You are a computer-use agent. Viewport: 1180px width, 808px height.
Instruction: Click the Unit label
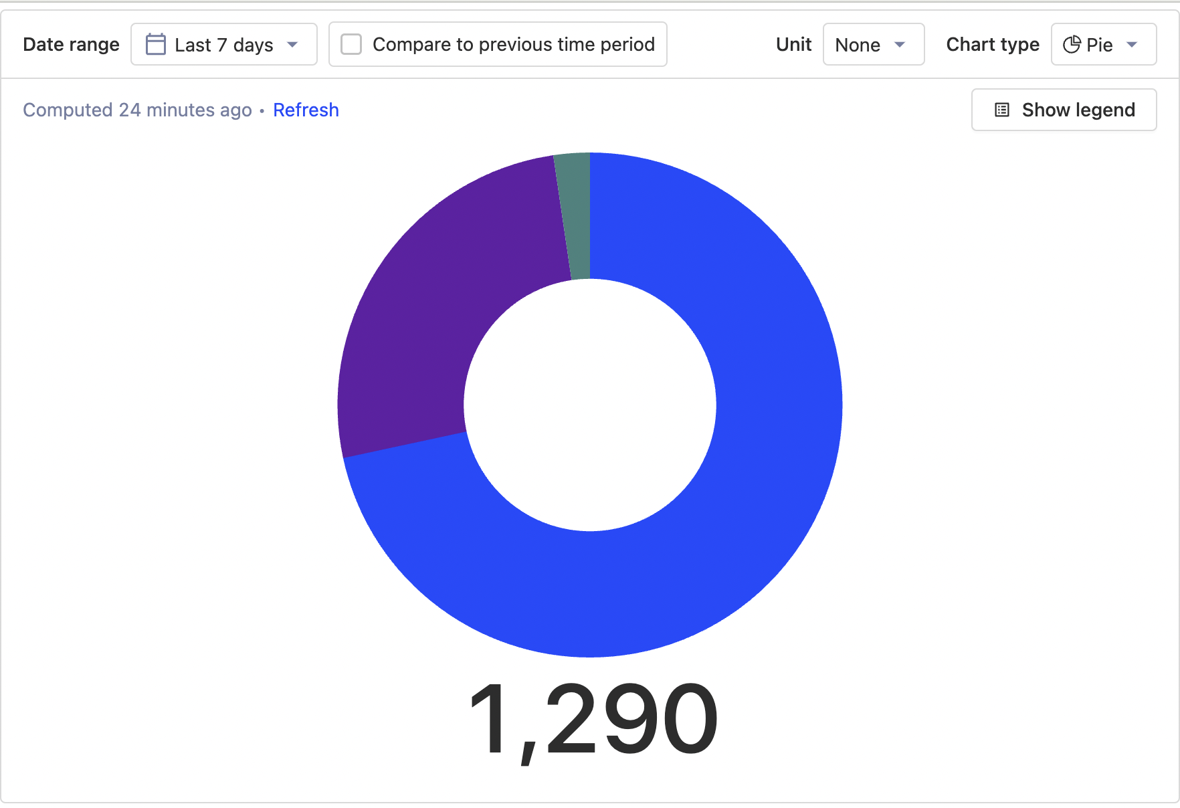pyautogui.click(x=793, y=44)
